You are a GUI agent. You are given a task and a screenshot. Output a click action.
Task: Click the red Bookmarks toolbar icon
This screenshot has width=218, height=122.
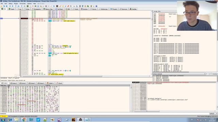pyautogui.click(x=68, y=6)
